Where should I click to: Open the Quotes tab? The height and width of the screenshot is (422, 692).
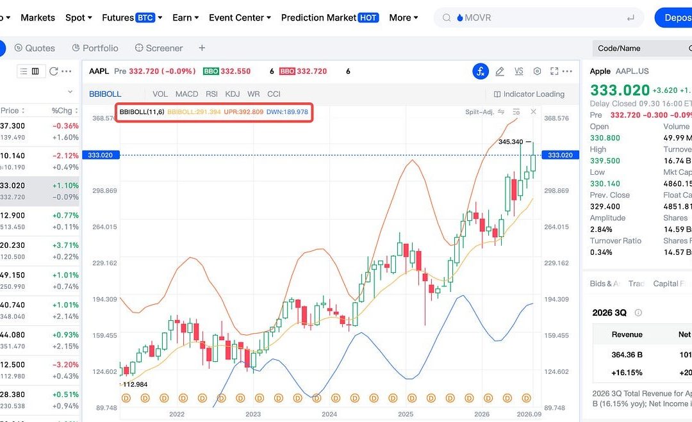pos(35,48)
